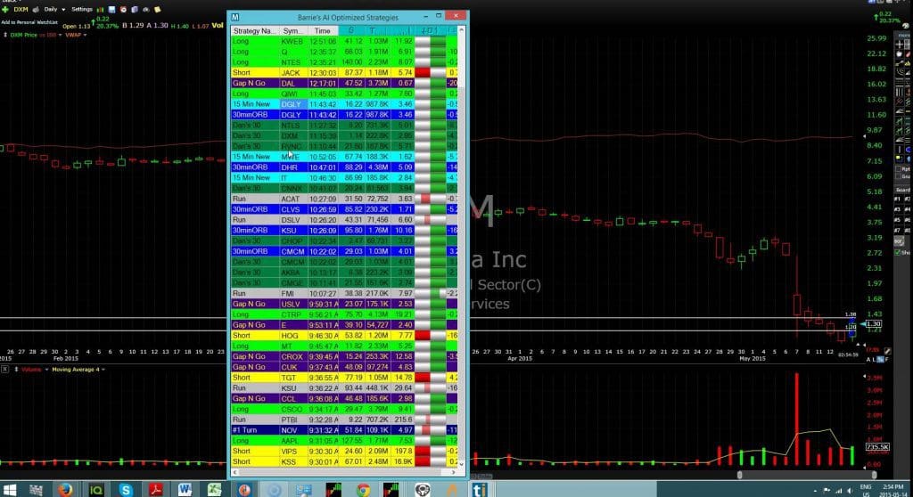This screenshot has height=497, width=913.
Task: Open Skype from the taskbar
Action: click(125, 490)
